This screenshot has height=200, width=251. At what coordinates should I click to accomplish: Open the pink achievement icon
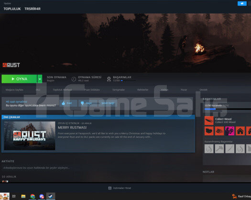pos(229,131)
